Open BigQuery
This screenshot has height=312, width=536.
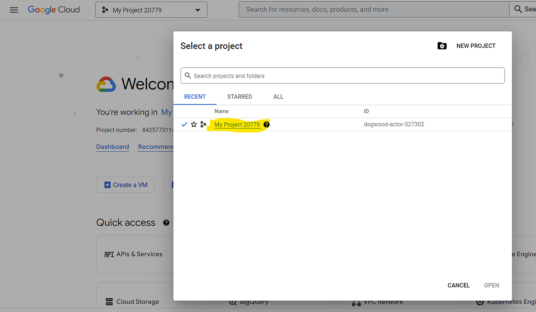(x=253, y=302)
